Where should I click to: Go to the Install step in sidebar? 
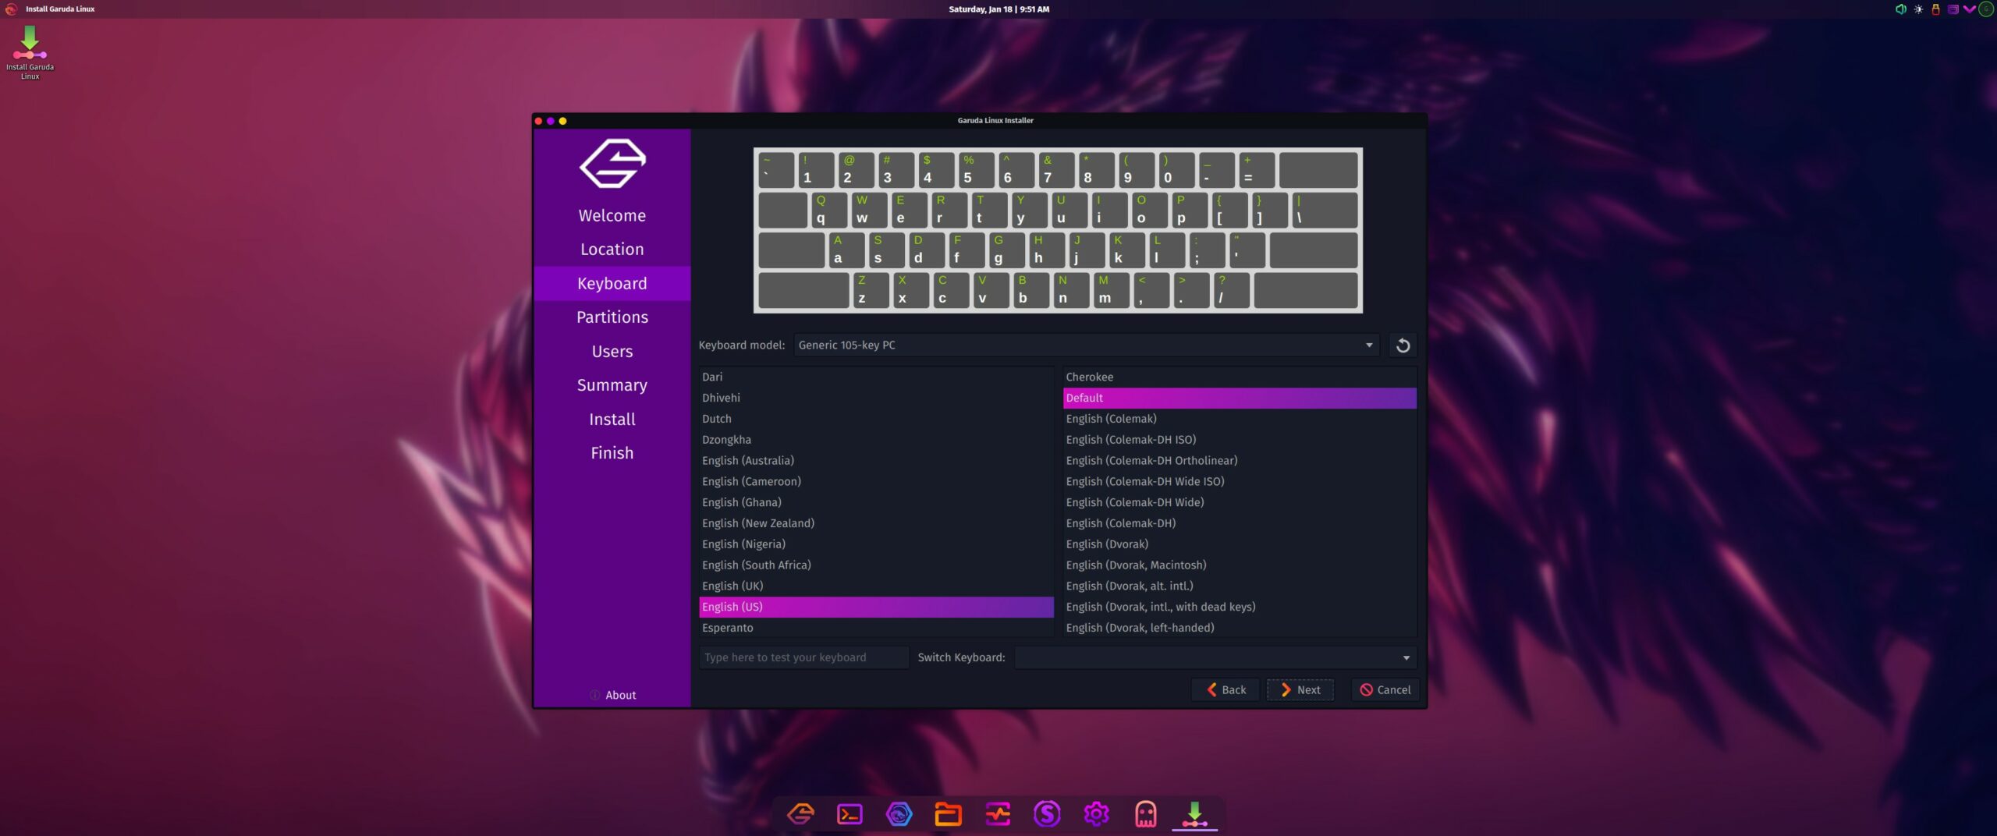click(612, 420)
